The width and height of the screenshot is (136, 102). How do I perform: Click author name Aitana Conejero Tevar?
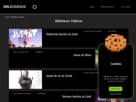pos(21,52)
